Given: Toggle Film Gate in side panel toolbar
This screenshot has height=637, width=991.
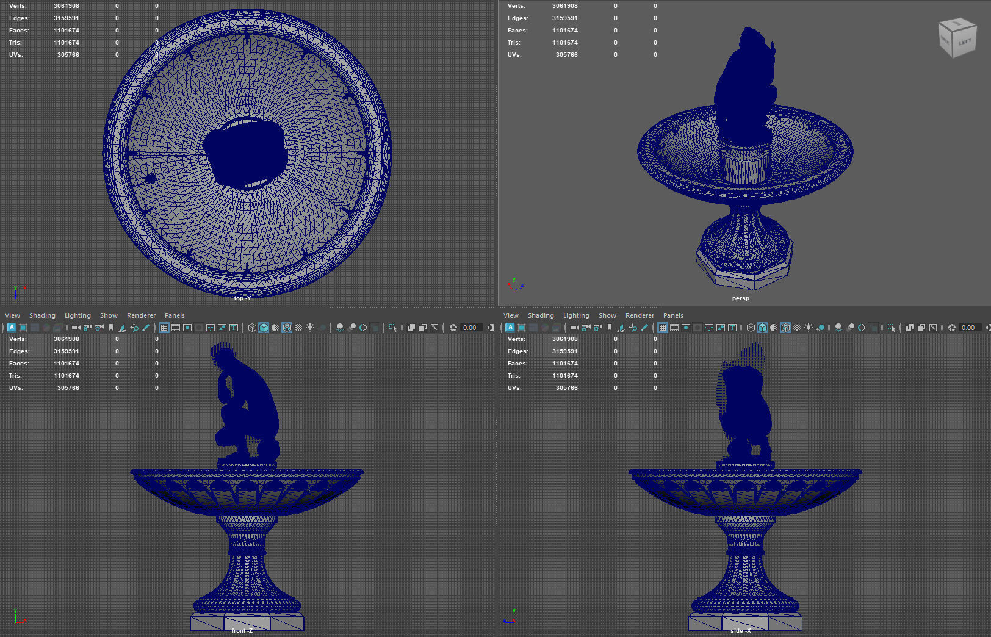Looking at the screenshot, I should point(675,328).
